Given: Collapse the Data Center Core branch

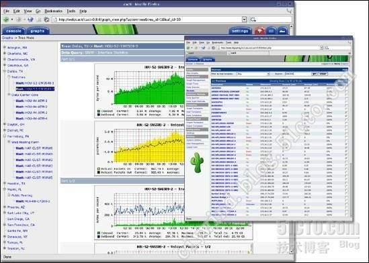Looking at the screenshot, I should (9, 95).
